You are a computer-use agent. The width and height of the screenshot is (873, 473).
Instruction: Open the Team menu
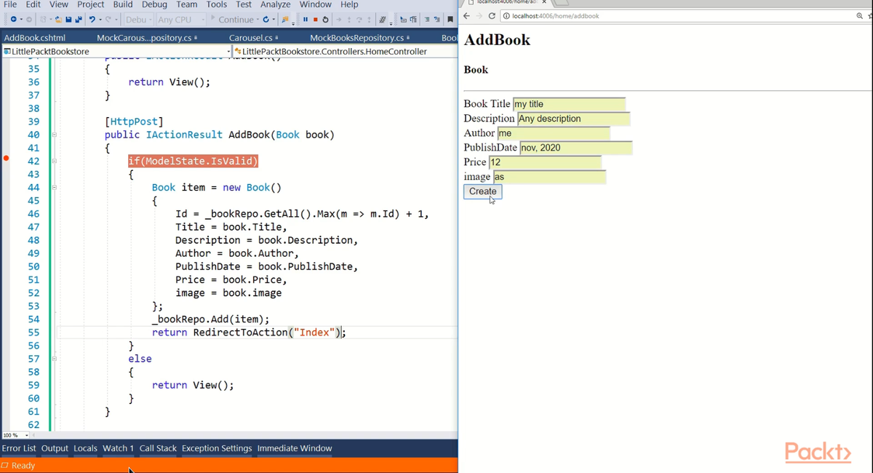point(186,4)
